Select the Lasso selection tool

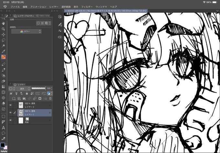3,40
